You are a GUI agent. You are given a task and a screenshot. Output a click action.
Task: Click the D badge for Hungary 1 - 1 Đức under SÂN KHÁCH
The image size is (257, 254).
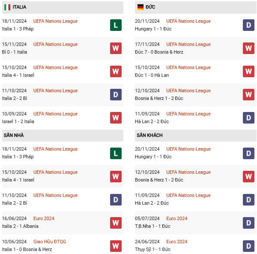point(248,153)
